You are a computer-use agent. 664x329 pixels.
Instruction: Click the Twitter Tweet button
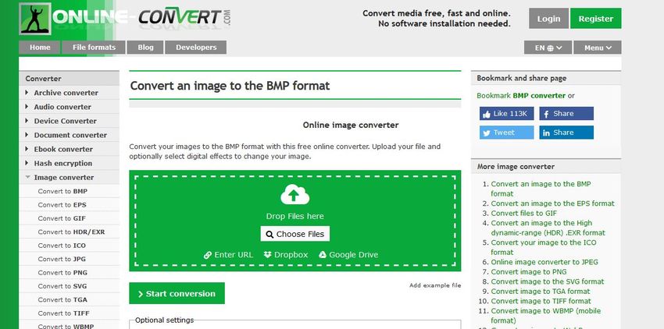pyautogui.click(x=506, y=133)
